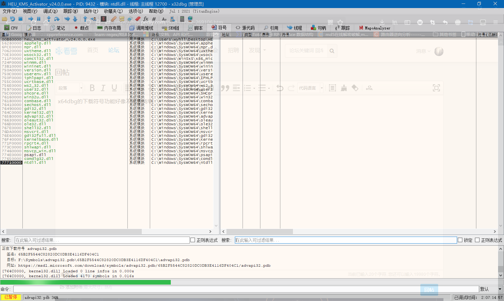Click the module list horizontal scrollbar
The image size is (504, 301).
click(74, 231)
